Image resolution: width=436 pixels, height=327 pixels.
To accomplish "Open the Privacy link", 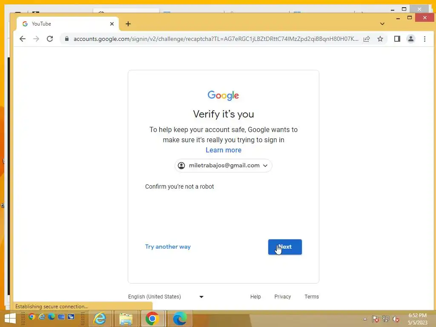I will [283, 297].
